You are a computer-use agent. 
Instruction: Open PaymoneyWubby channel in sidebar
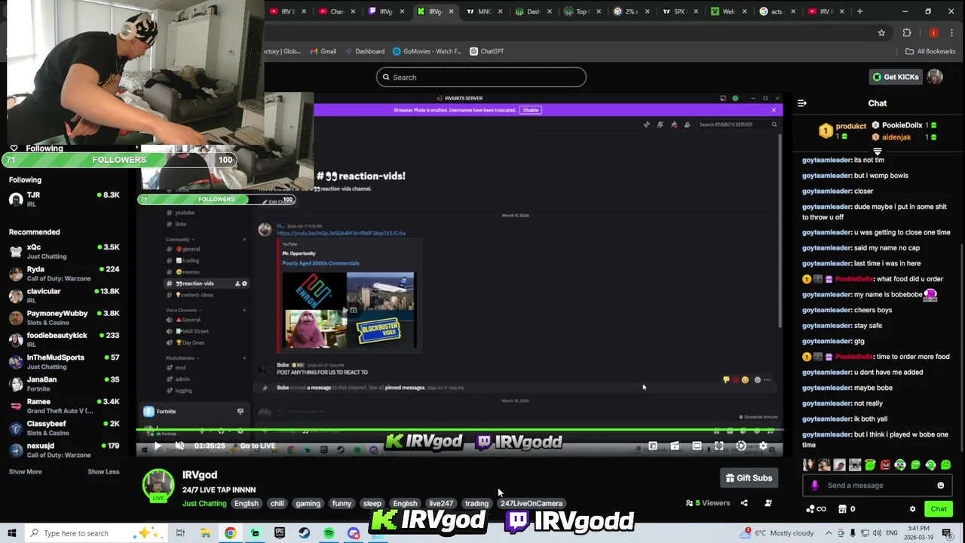coord(64,318)
